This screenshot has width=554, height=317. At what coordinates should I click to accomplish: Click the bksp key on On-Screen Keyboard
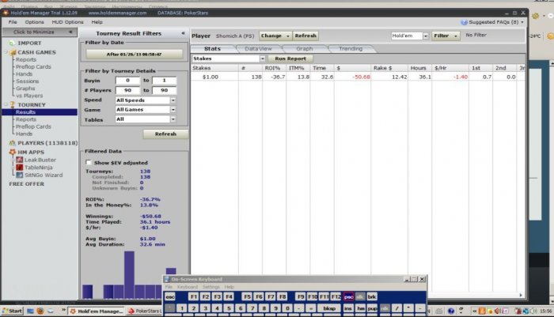(329, 308)
